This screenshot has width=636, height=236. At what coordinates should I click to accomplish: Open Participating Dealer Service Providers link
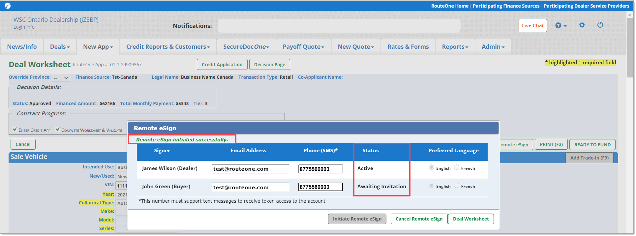click(587, 6)
